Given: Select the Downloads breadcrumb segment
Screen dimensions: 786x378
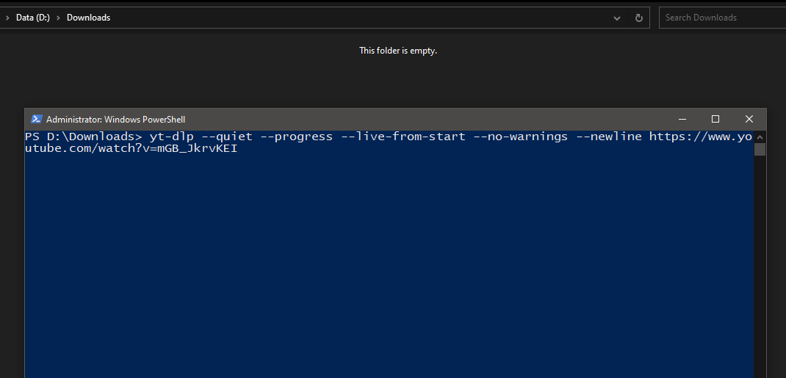Looking at the screenshot, I should pos(88,18).
